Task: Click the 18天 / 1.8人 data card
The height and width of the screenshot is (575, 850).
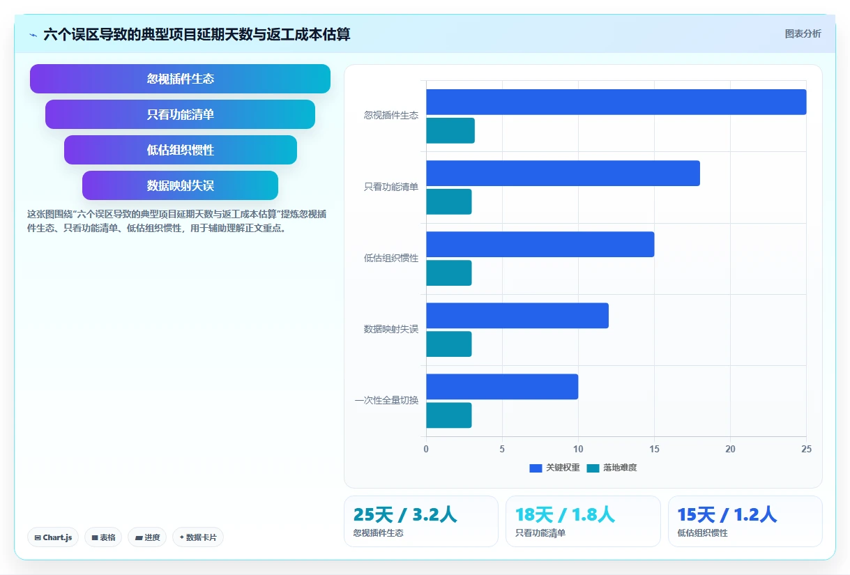Action: pyautogui.click(x=583, y=521)
